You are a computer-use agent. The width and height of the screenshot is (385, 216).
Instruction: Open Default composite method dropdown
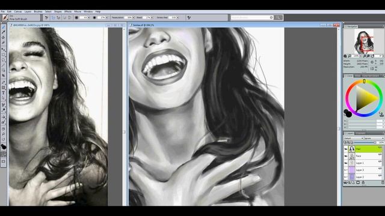click(353, 138)
